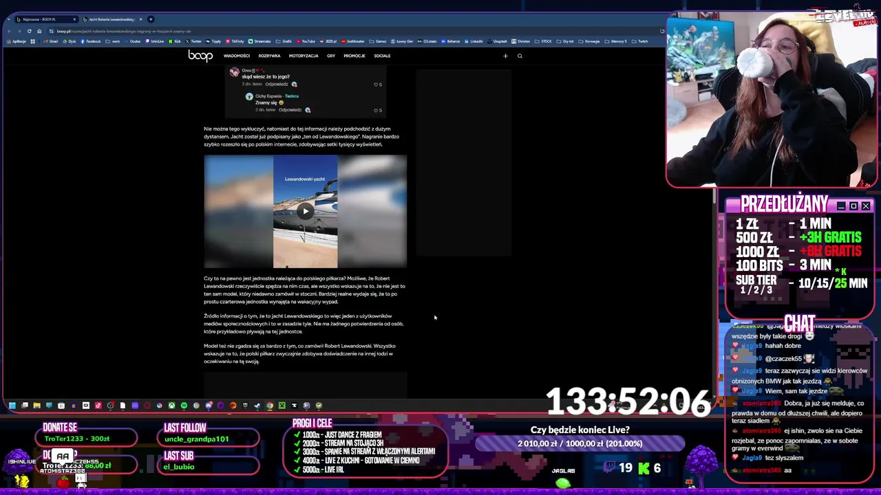Open Windows Start menu
The image size is (881, 495).
click(x=12, y=406)
